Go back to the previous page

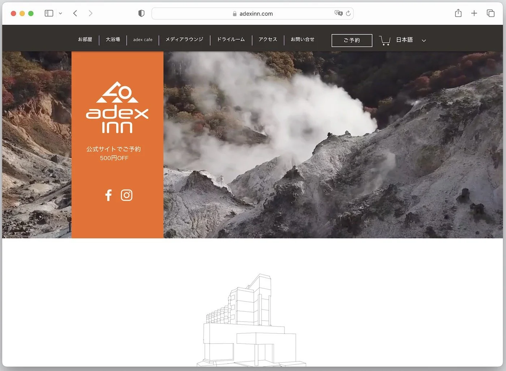75,13
